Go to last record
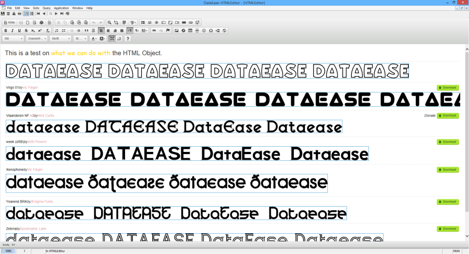 [61, 14]
